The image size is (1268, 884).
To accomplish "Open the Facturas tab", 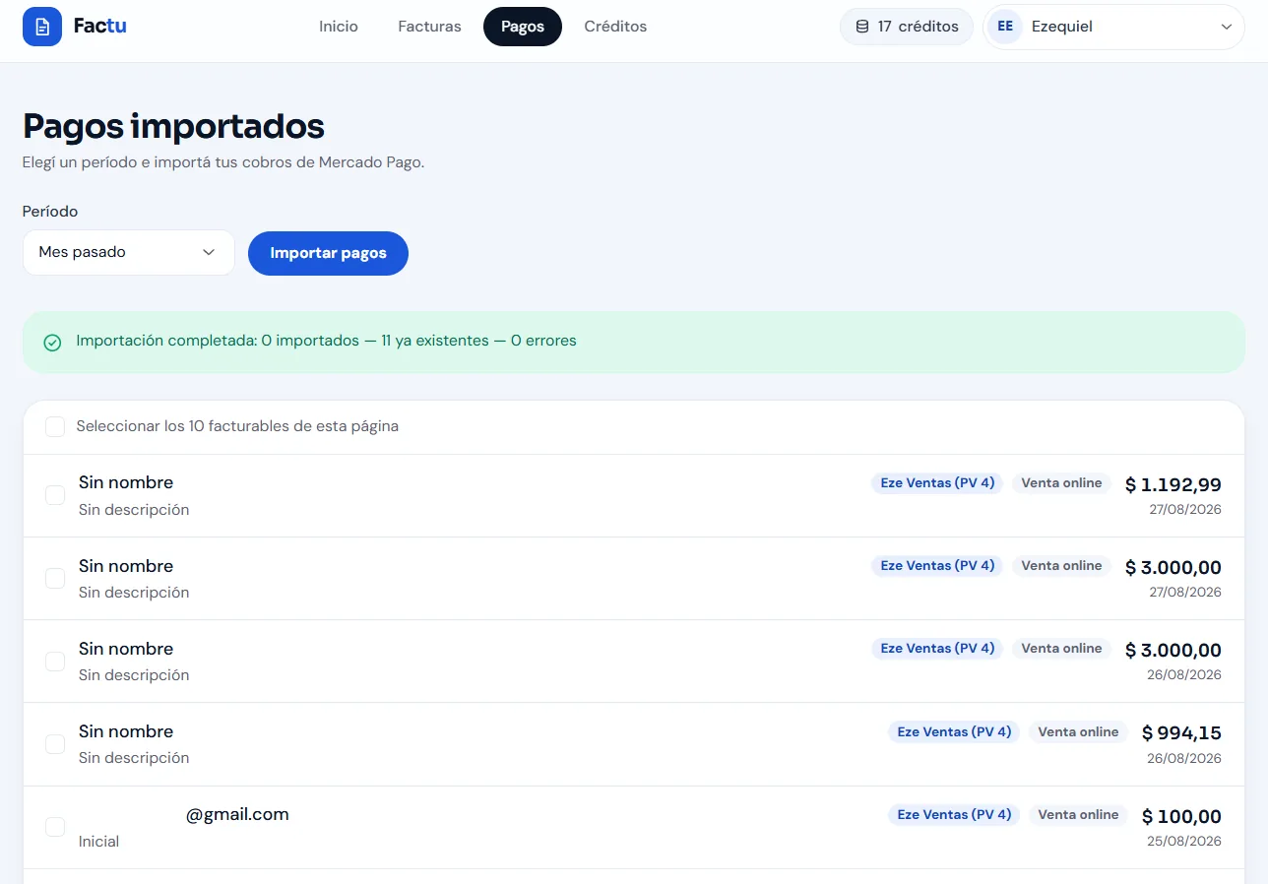I will [x=429, y=27].
